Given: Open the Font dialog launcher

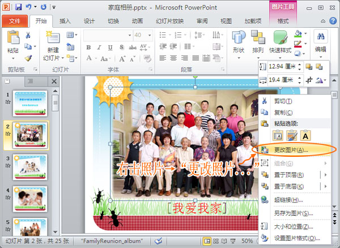Looking at the screenshot, I should coord(150,69).
